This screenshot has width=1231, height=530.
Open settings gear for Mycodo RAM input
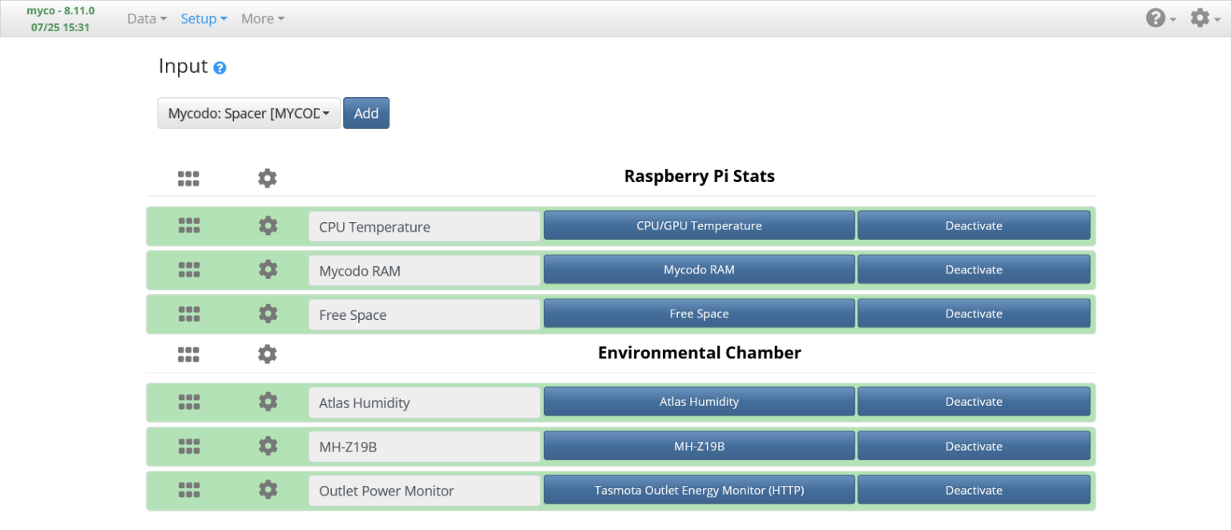point(268,270)
